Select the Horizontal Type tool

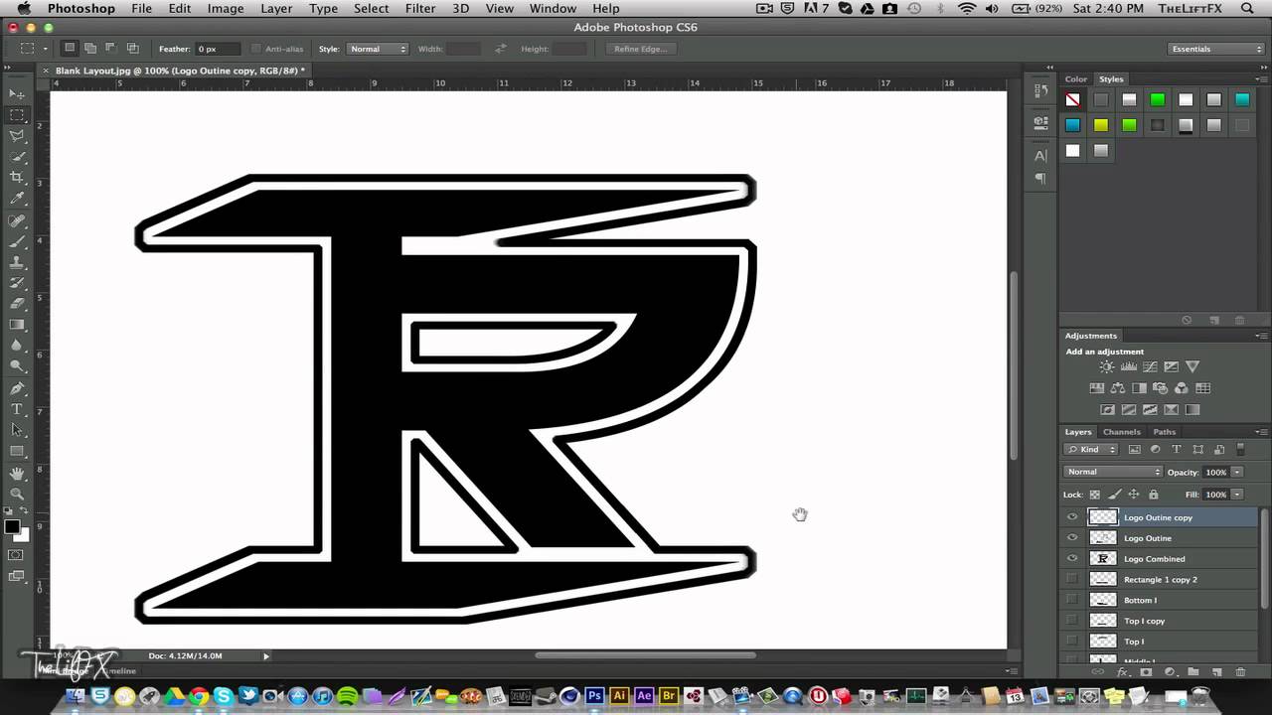17,409
